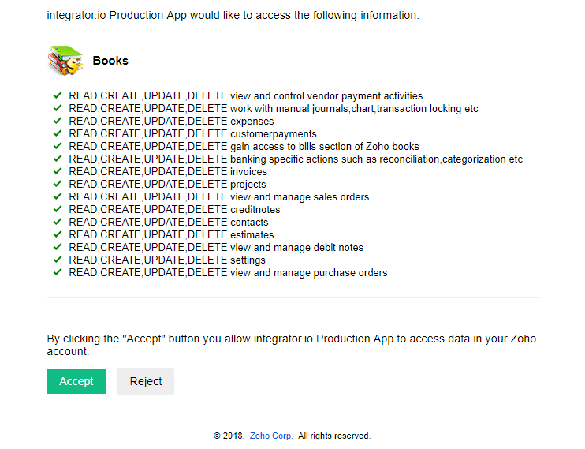Click the green Accept button
The image size is (585, 449).
click(x=76, y=381)
